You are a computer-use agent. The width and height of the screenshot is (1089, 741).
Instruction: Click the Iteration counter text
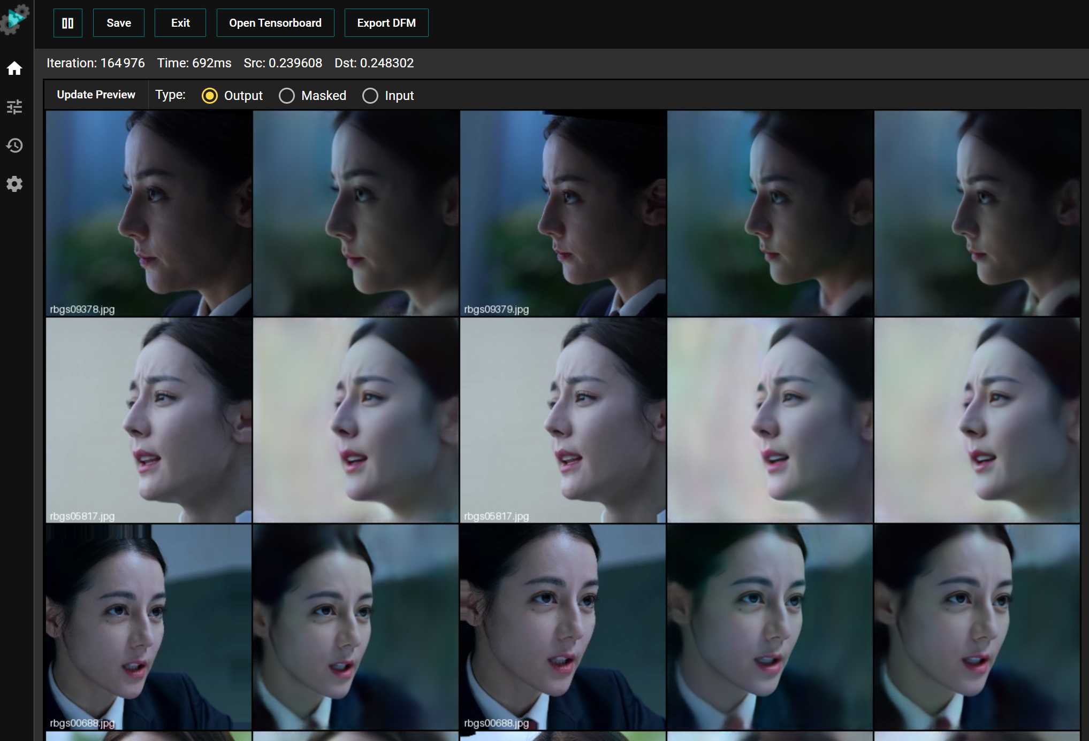95,63
